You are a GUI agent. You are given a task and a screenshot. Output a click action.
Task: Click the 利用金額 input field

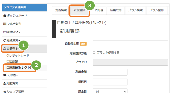click(x=110, y=72)
